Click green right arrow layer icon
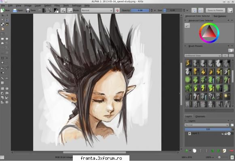The height and width of the screenshot is (161, 235). (218, 150)
